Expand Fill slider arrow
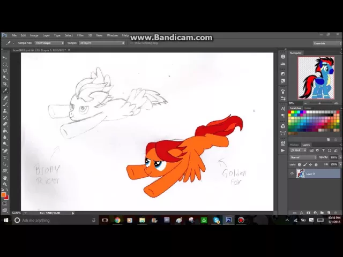 340,164
